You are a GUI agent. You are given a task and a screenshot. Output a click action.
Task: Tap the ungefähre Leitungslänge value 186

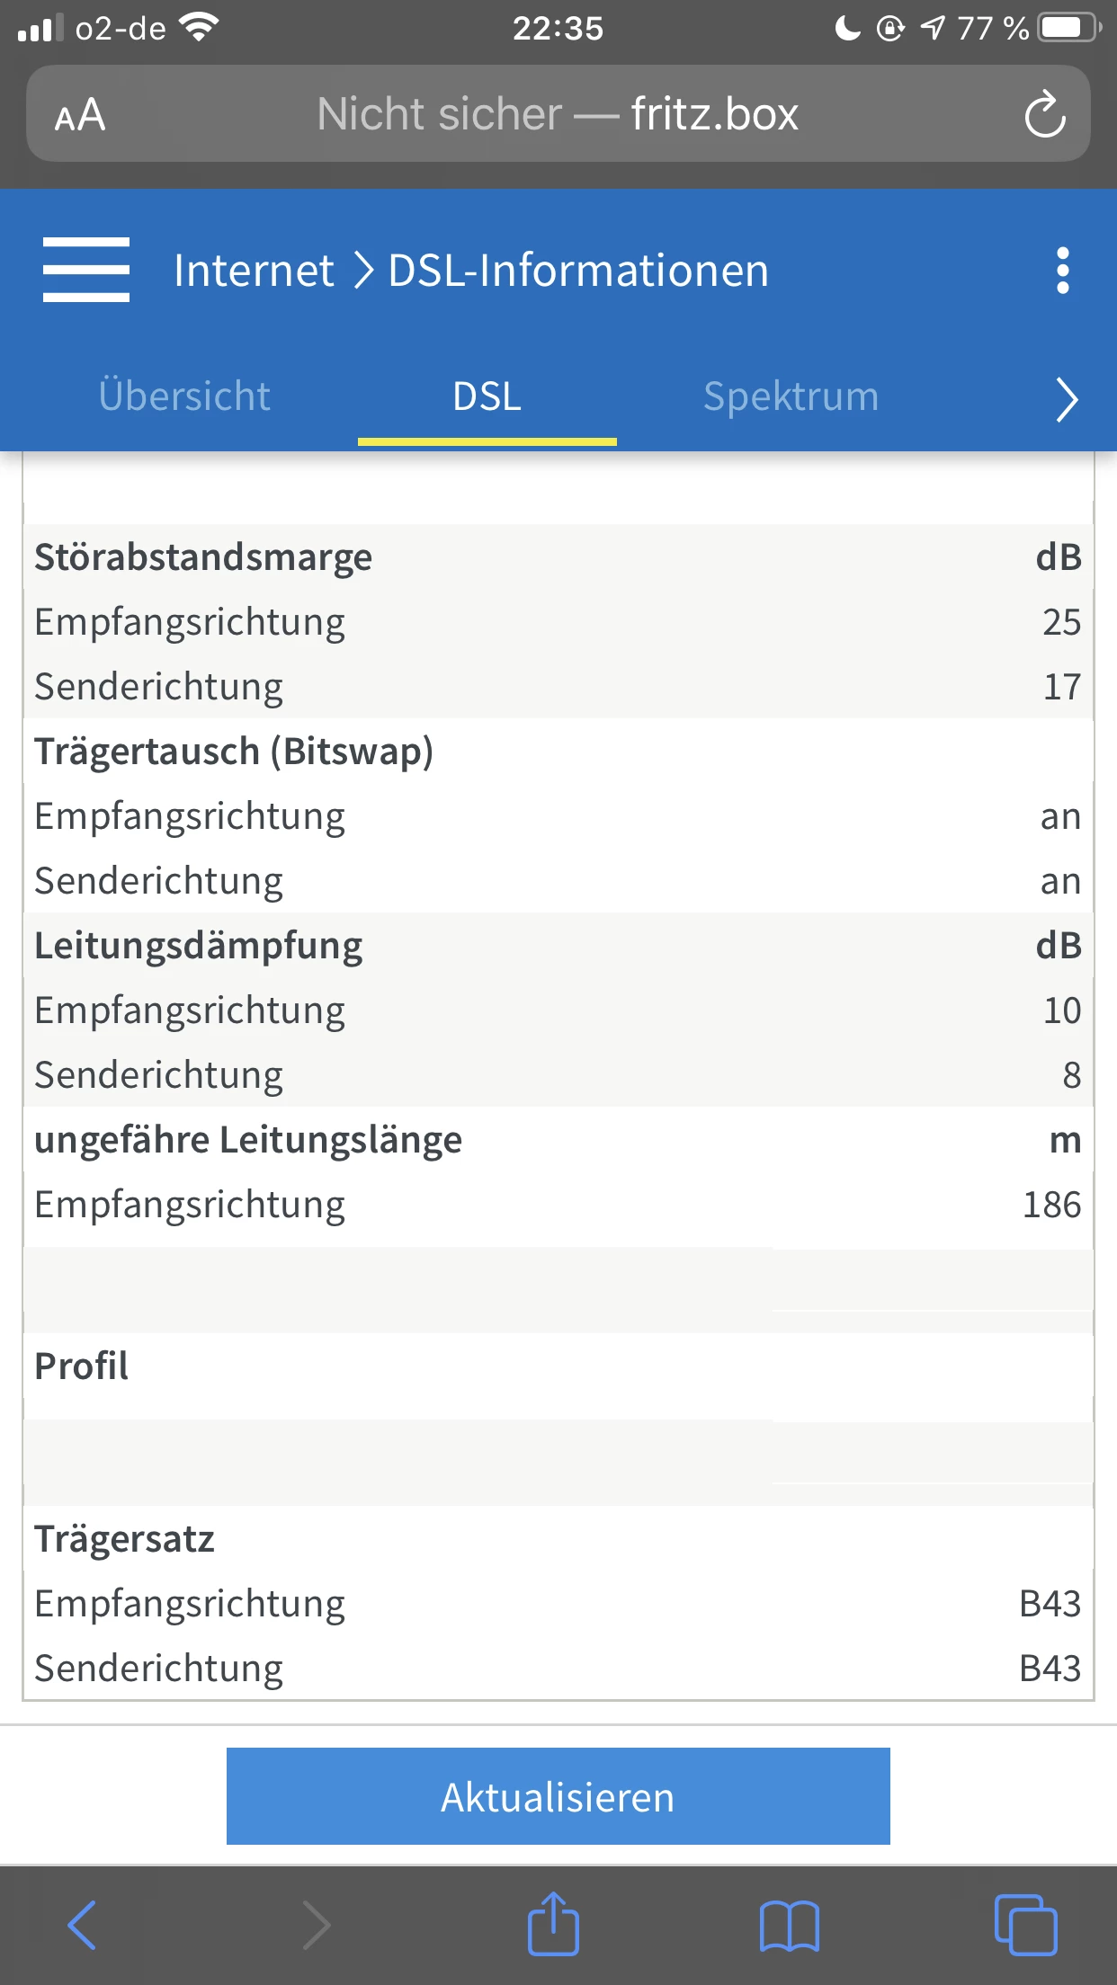tap(1051, 1205)
